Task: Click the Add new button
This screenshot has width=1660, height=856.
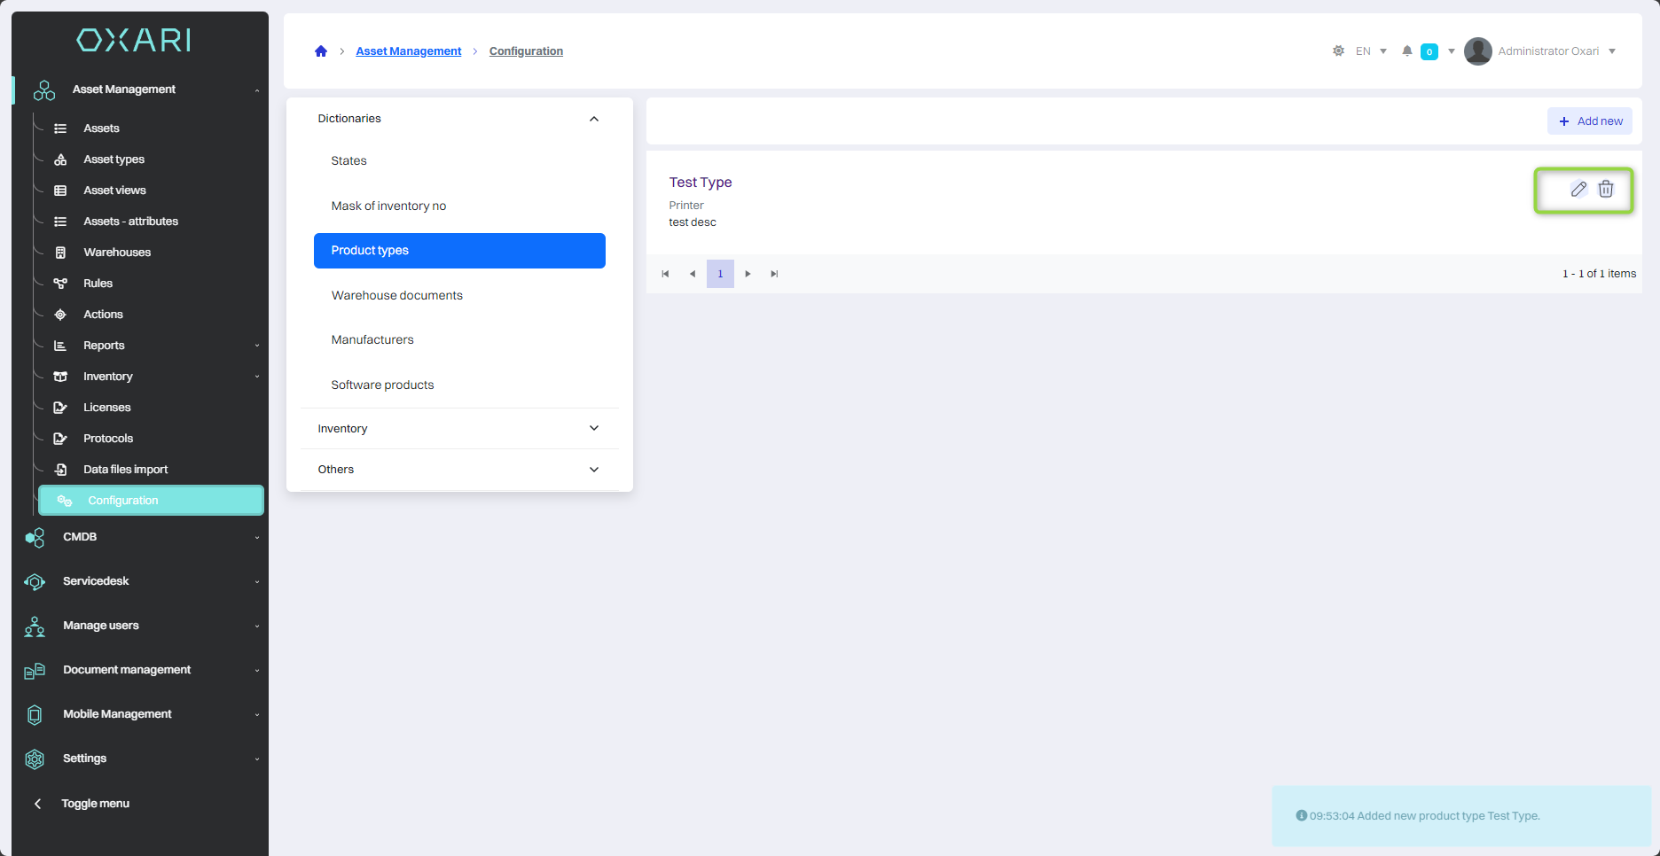Action: click(x=1590, y=121)
